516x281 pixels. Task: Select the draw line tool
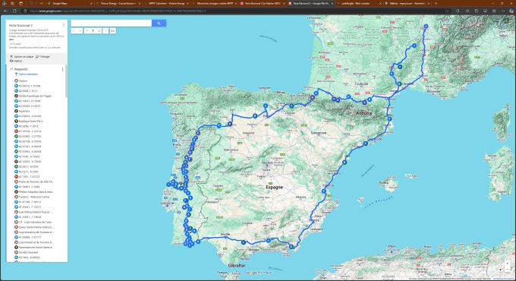pyautogui.click(x=99, y=31)
